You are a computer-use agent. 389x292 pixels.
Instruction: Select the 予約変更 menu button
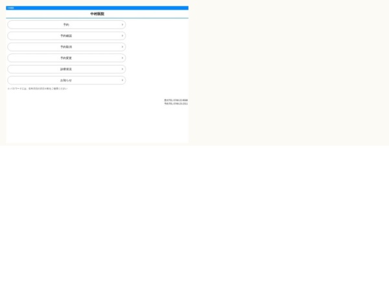(67, 58)
